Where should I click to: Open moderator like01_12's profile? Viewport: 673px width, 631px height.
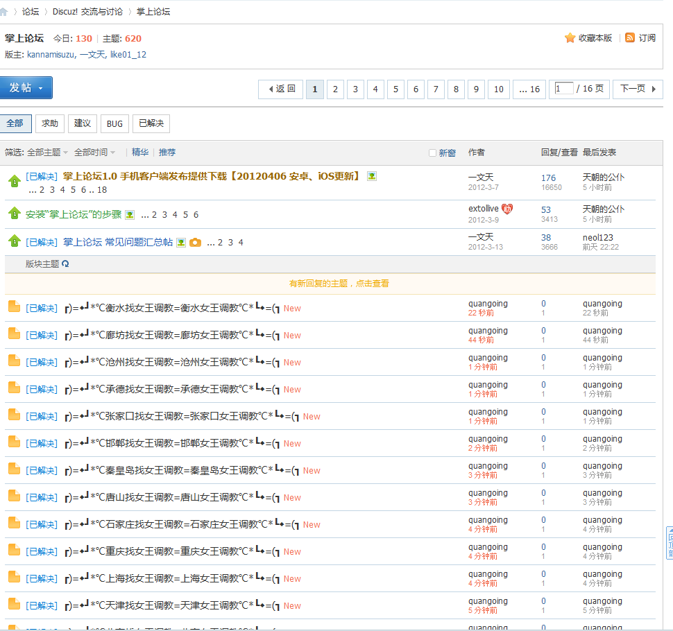point(128,55)
